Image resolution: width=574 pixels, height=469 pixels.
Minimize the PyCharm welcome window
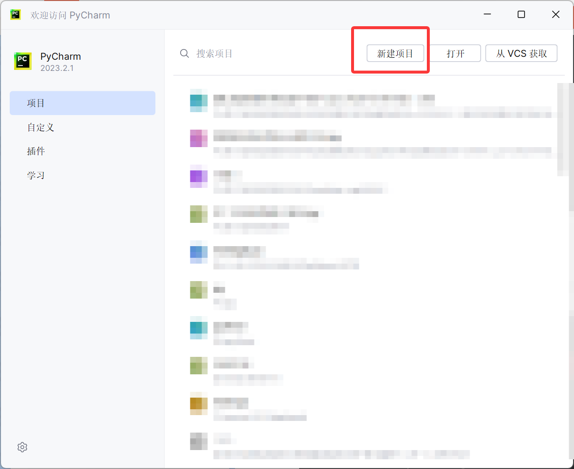487,14
